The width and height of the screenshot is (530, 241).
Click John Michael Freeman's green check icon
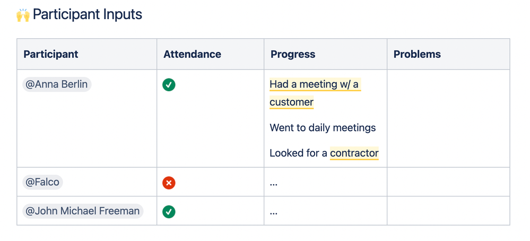169,211
